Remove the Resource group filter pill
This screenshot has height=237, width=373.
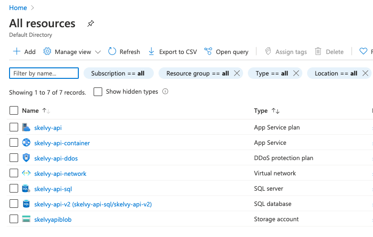click(237, 73)
